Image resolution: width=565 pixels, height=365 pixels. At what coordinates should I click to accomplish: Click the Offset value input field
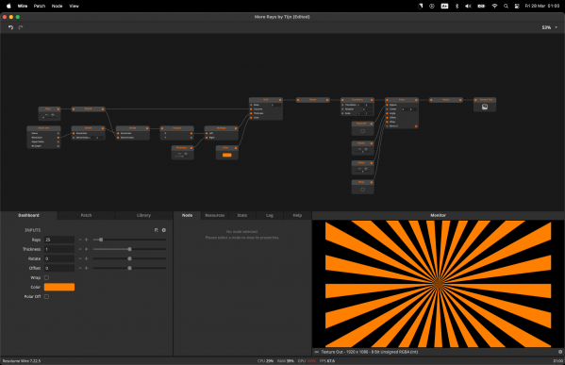pyautogui.click(x=59, y=268)
